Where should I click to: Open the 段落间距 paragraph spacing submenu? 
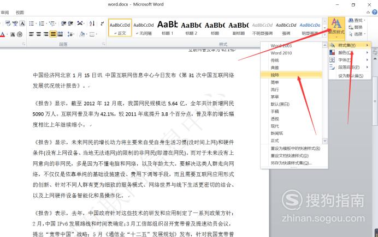point(350,67)
